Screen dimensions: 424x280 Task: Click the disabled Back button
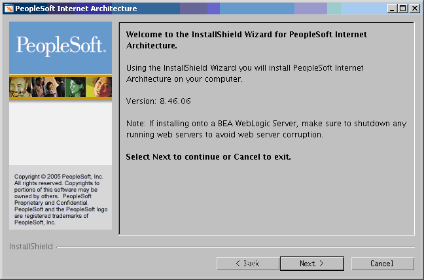pos(247,264)
